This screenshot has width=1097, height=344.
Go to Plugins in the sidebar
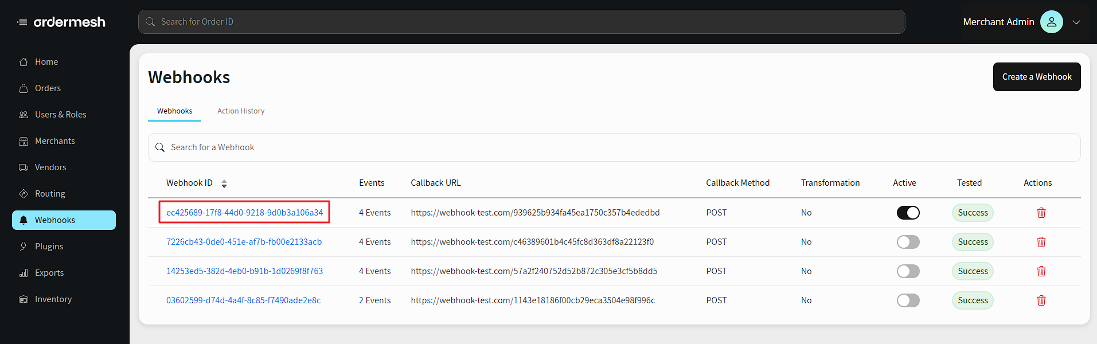click(49, 247)
